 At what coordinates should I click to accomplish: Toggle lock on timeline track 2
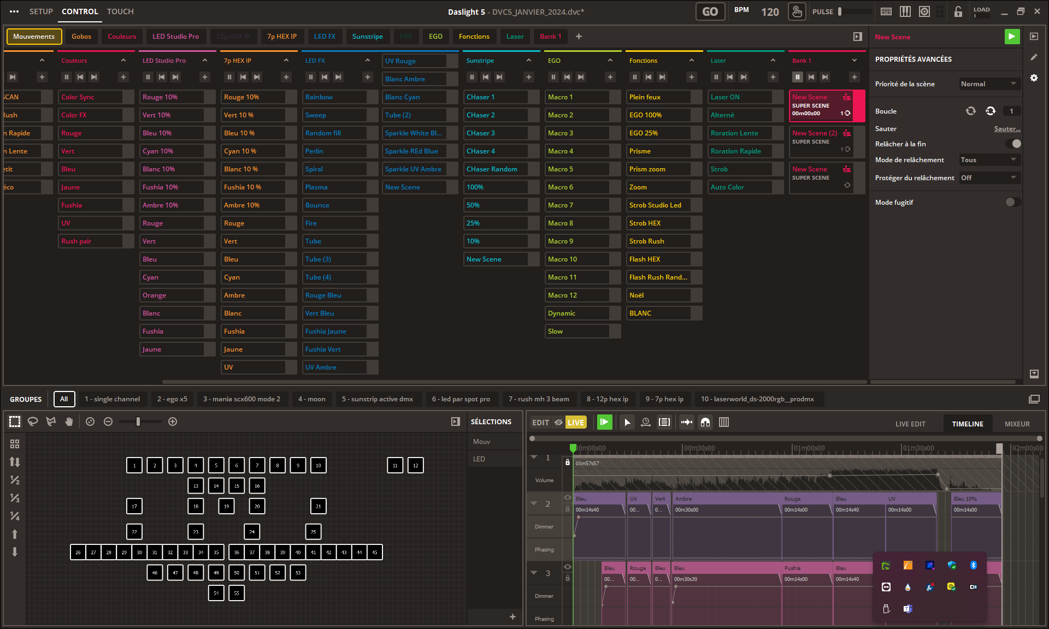coord(568,508)
